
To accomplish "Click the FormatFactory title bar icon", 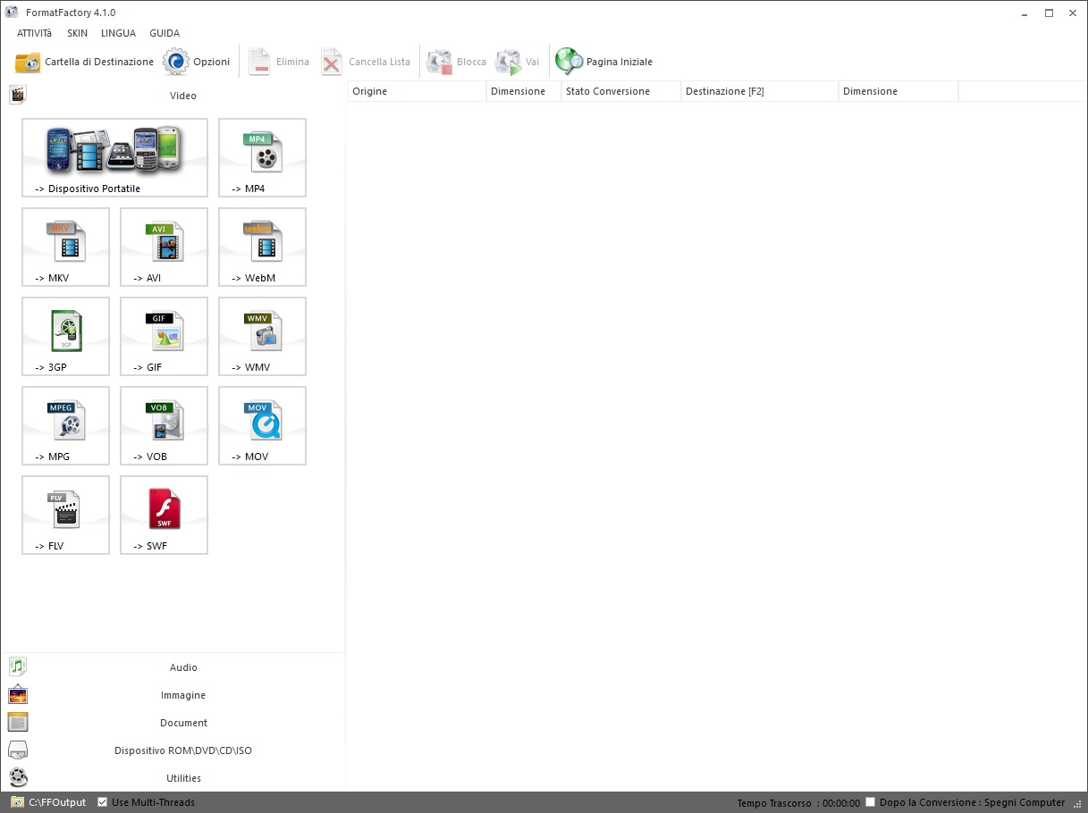I will pyautogui.click(x=12, y=13).
